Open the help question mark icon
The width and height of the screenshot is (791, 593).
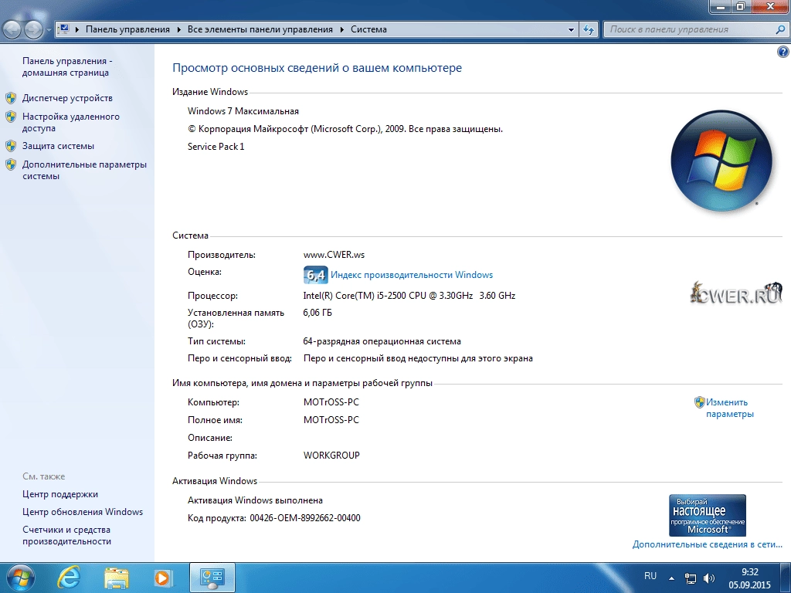783,52
